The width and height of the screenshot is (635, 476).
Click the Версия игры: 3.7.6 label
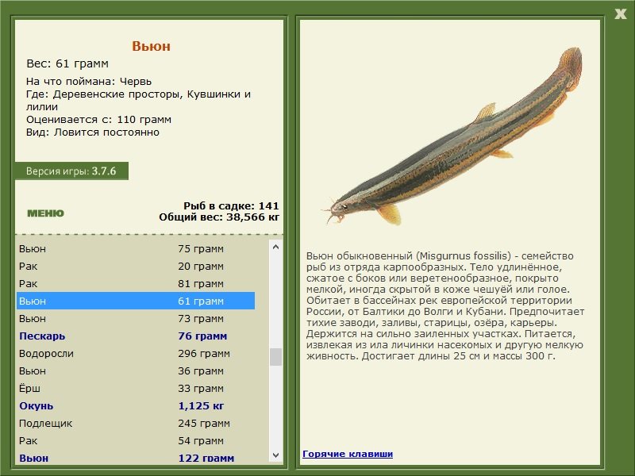pyautogui.click(x=71, y=171)
